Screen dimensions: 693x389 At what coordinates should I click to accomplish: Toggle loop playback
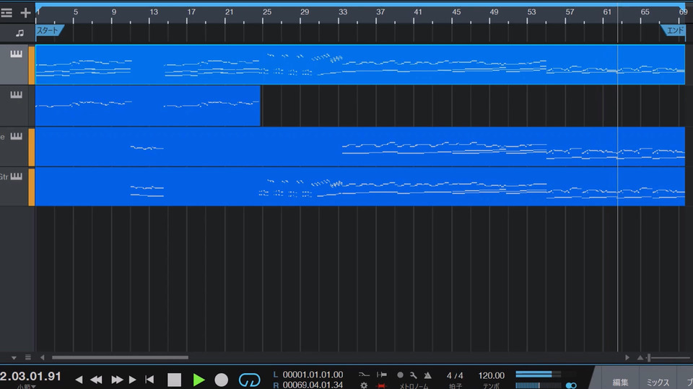249,380
